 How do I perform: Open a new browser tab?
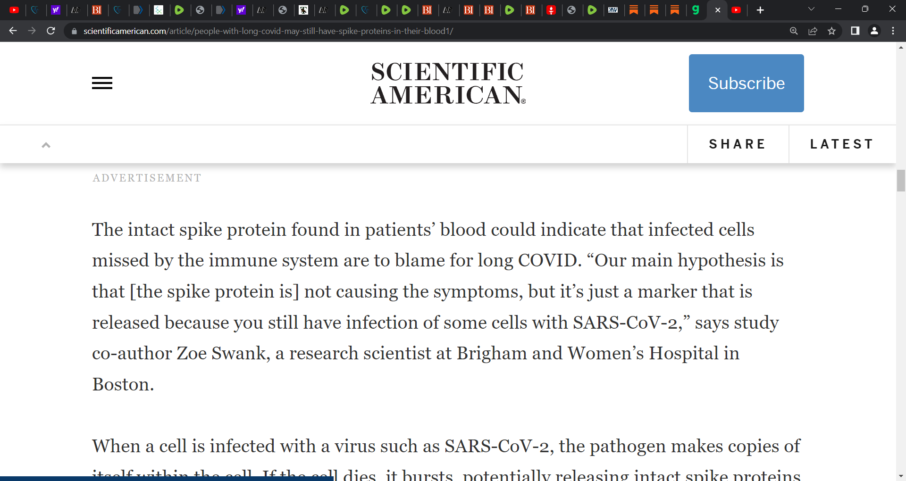coord(760,10)
